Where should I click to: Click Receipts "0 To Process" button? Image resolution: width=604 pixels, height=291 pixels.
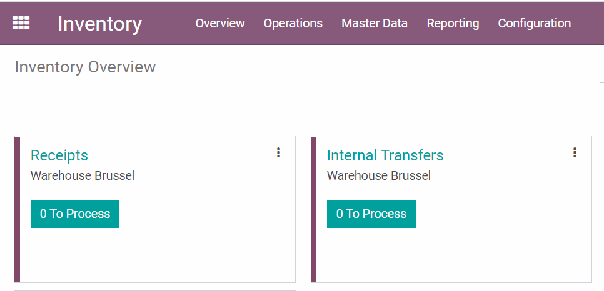[x=75, y=214]
